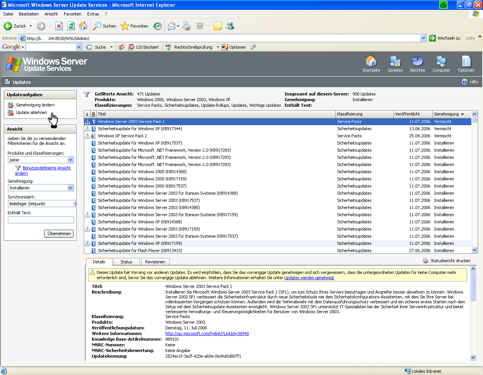
Task: Open the Berichte reports icon
Action: click(x=417, y=61)
